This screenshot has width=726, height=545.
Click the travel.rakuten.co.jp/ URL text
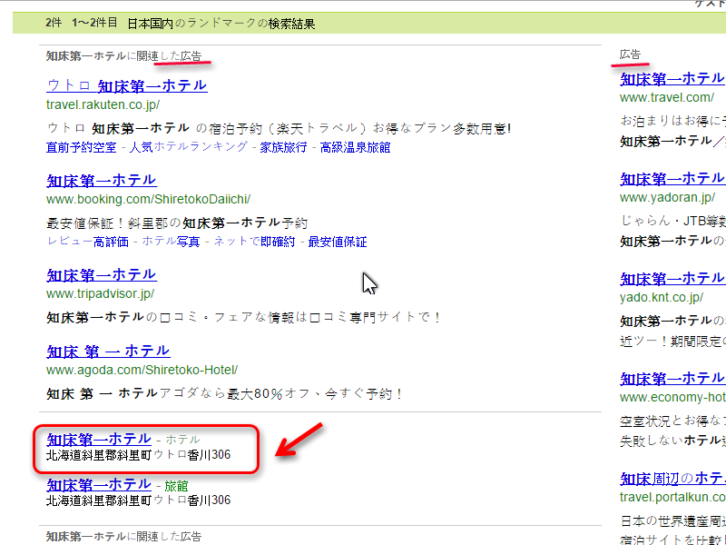(x=103, y=104)
